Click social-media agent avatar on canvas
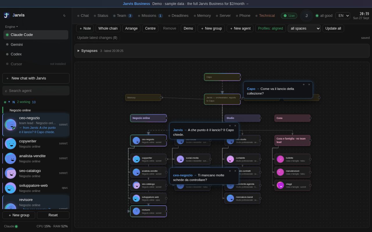 (180, 159)
